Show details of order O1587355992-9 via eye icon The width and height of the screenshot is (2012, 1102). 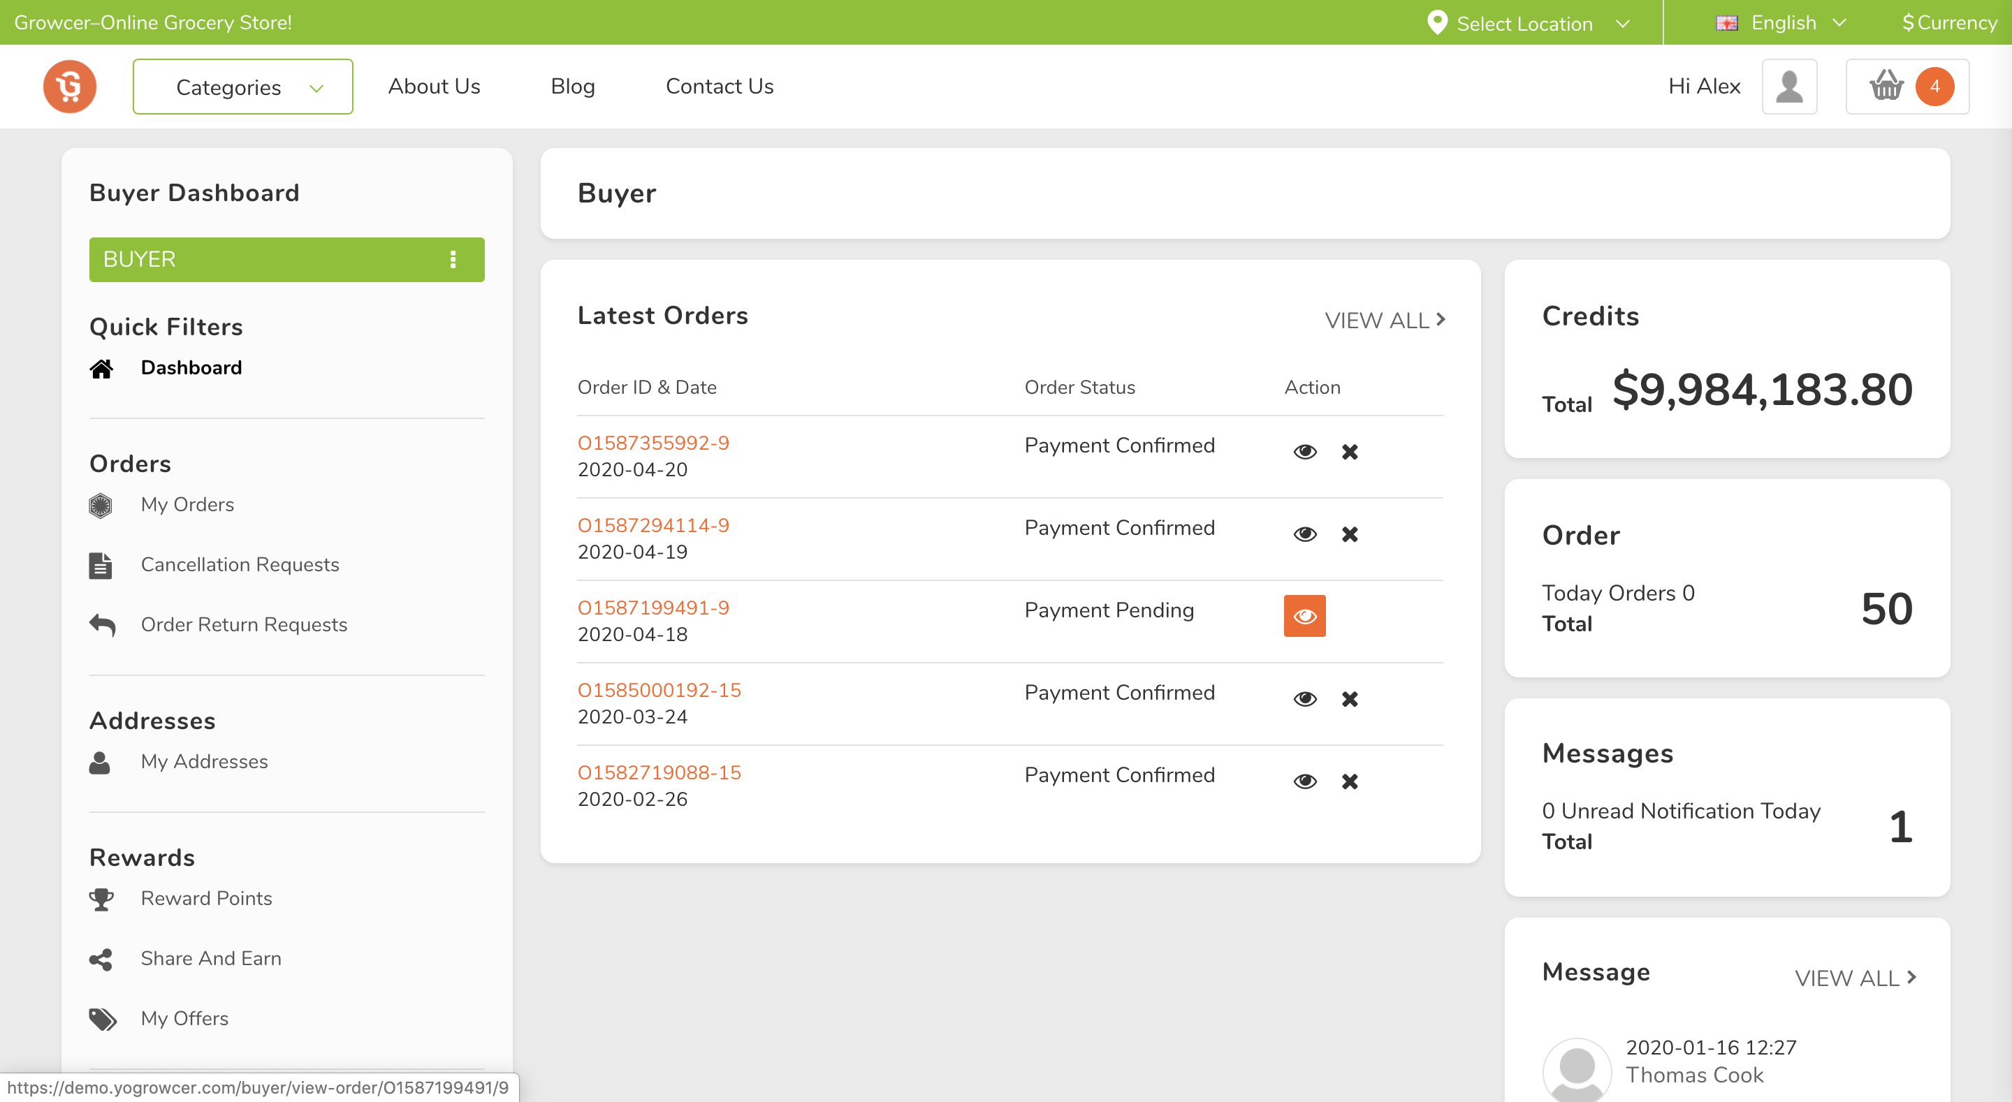pos(1304,451)
